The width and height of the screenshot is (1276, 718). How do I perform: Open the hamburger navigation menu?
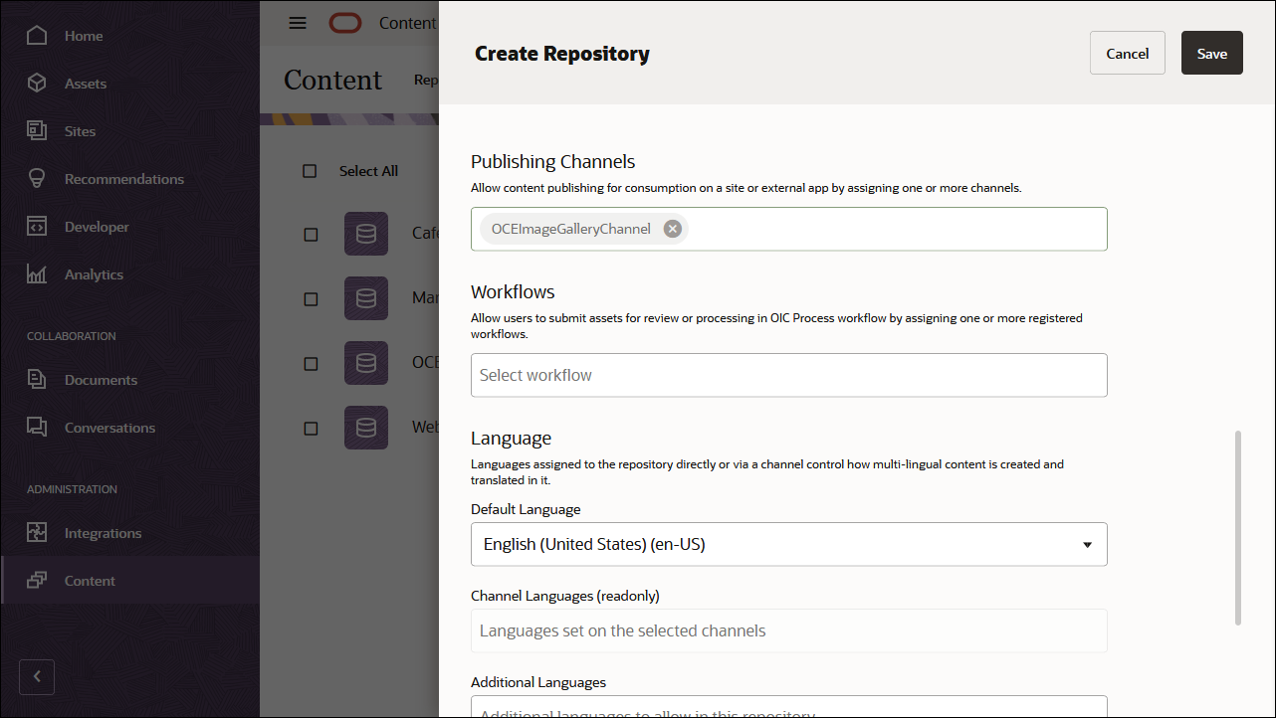click(297, 23)
